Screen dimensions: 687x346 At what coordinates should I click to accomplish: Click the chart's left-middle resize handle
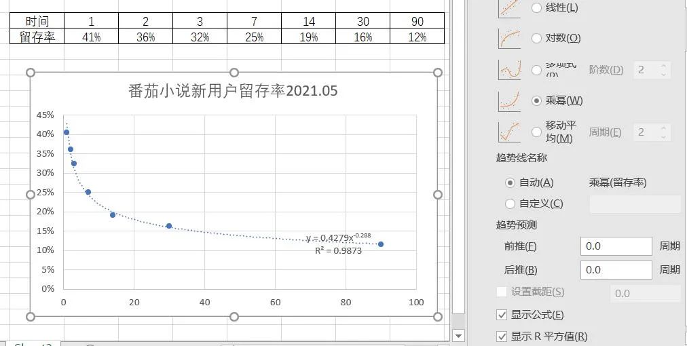pyautogui.click(x=31, y=195)
